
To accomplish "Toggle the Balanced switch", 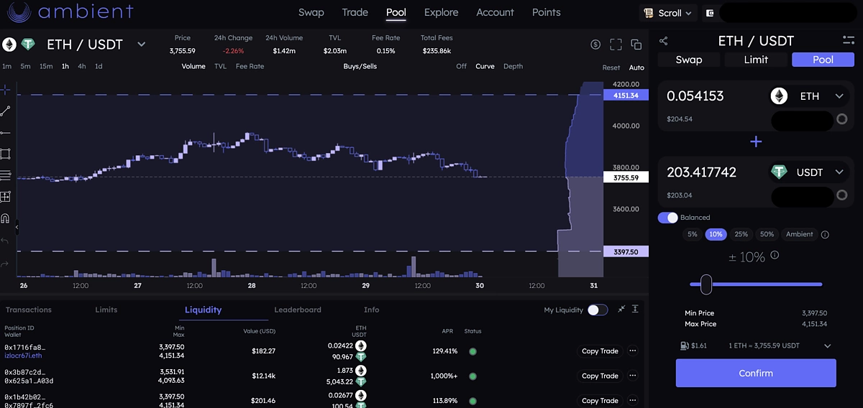I will [668, 218].
